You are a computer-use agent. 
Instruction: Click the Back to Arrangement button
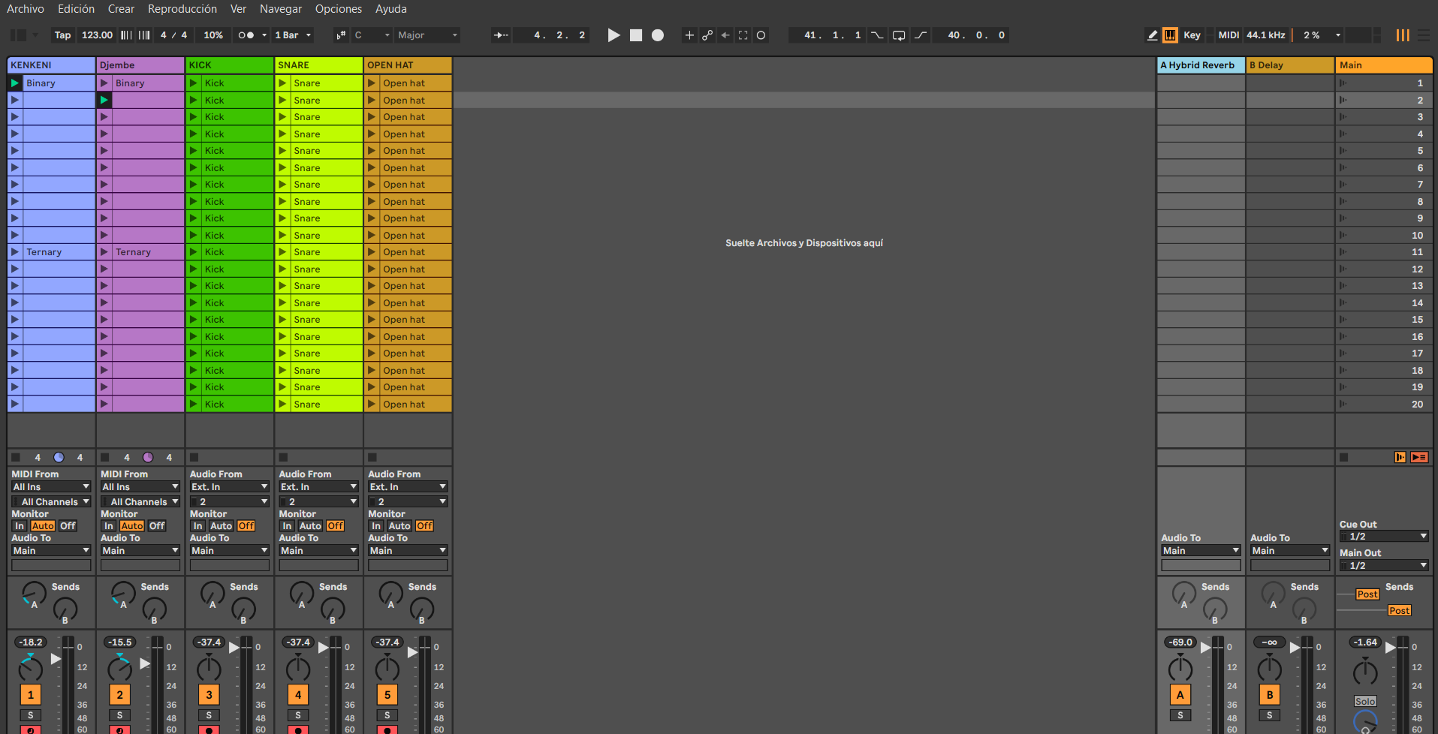coord(1419,457)
